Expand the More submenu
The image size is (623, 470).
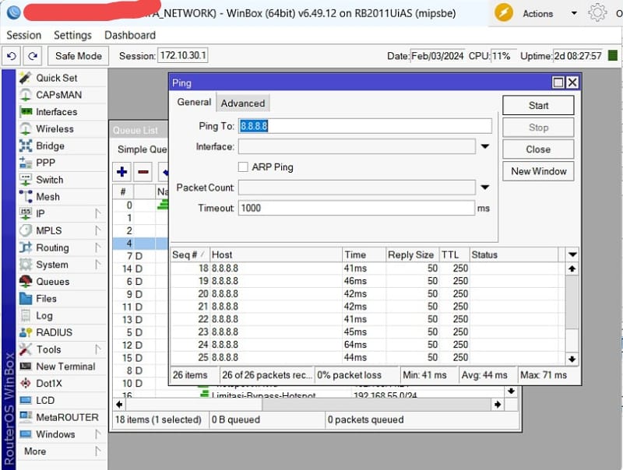(98, 451)
